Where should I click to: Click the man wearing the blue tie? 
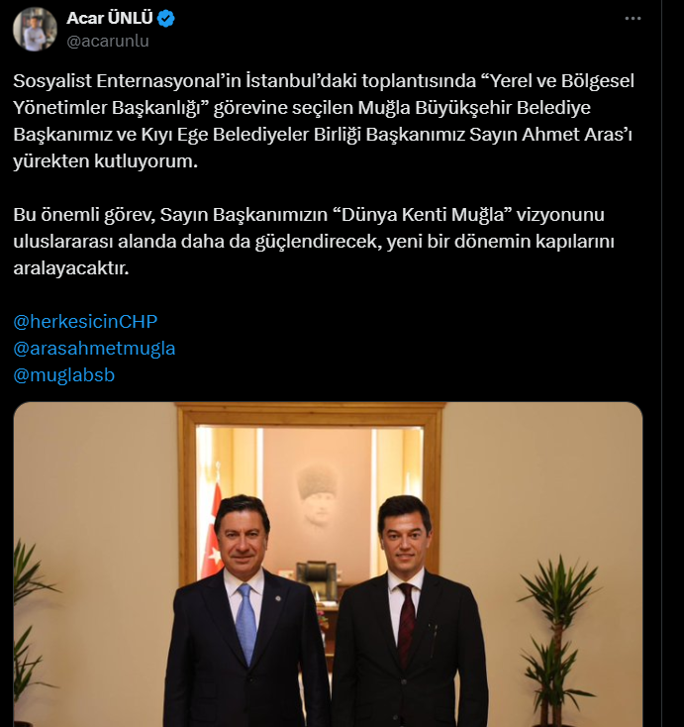click(245, 612)
